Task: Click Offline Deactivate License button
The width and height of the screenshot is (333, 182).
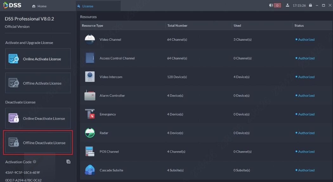Action: 38,142
